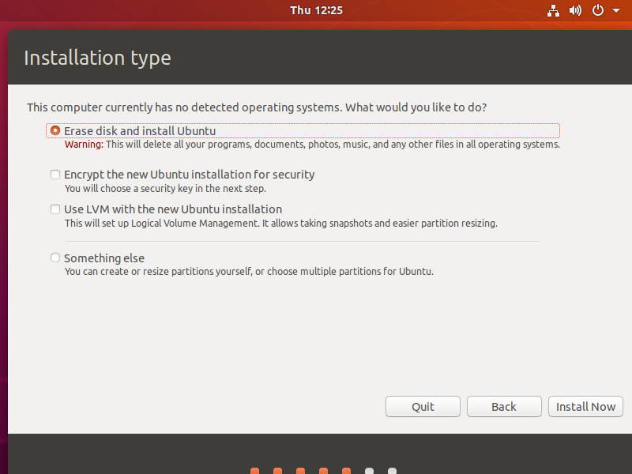
Task: Go to previous step with Back
Action: (x=504, y=407)
